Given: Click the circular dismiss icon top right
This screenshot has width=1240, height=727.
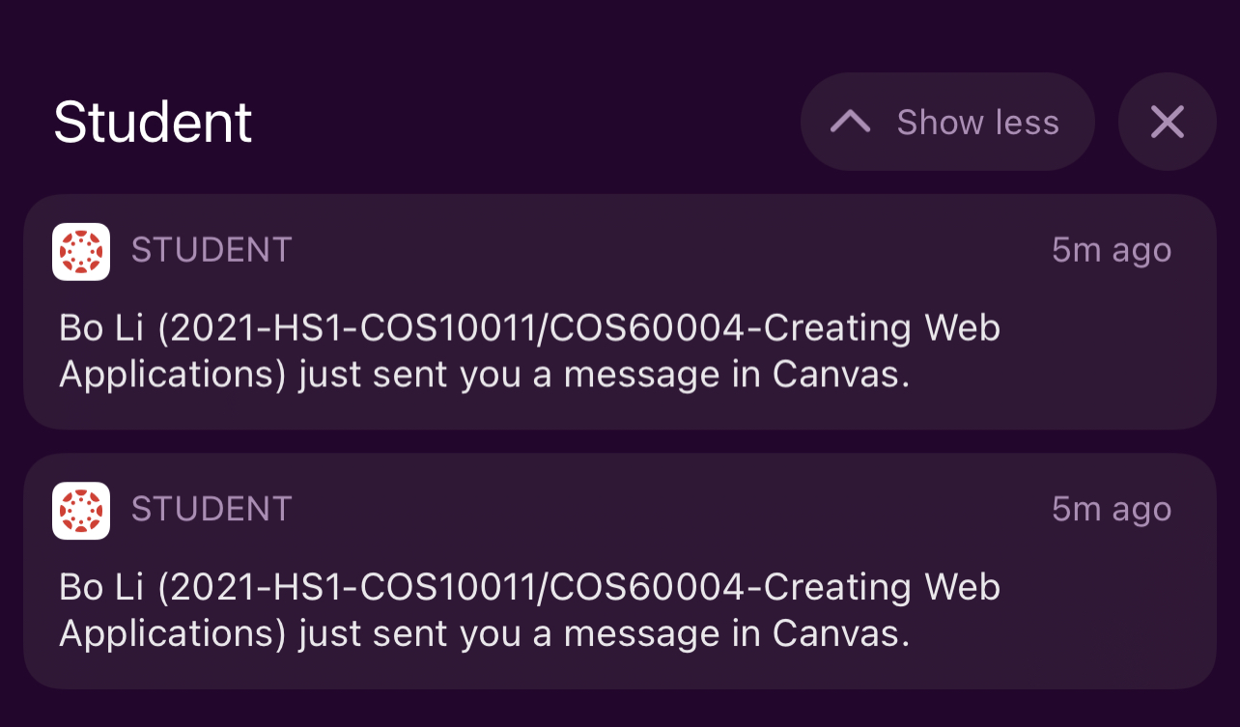Looking at the screenshot, I should [x=1168, y=122].
